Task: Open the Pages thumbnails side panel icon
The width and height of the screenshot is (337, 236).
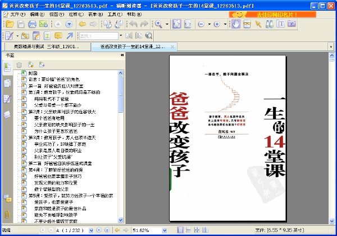Action: pyautogui.click(x=7, y=83)
